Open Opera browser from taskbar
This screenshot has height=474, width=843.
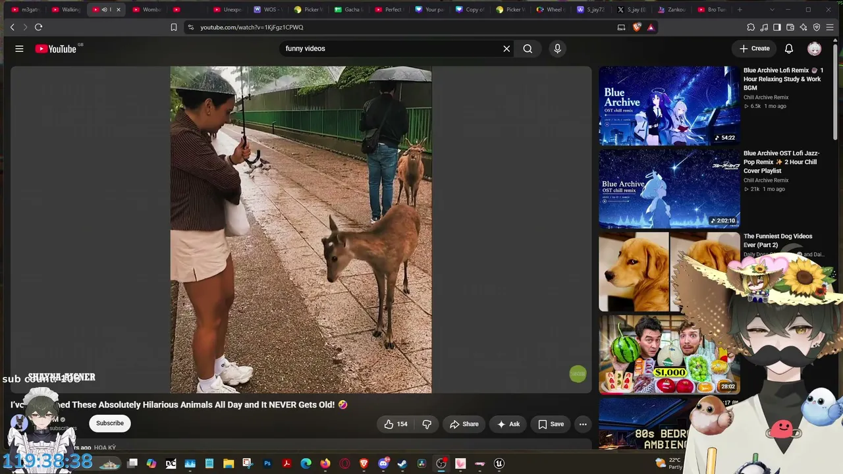(x=344, y=463)
